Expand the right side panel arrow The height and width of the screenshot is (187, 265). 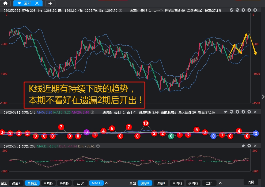pos(263,97)
